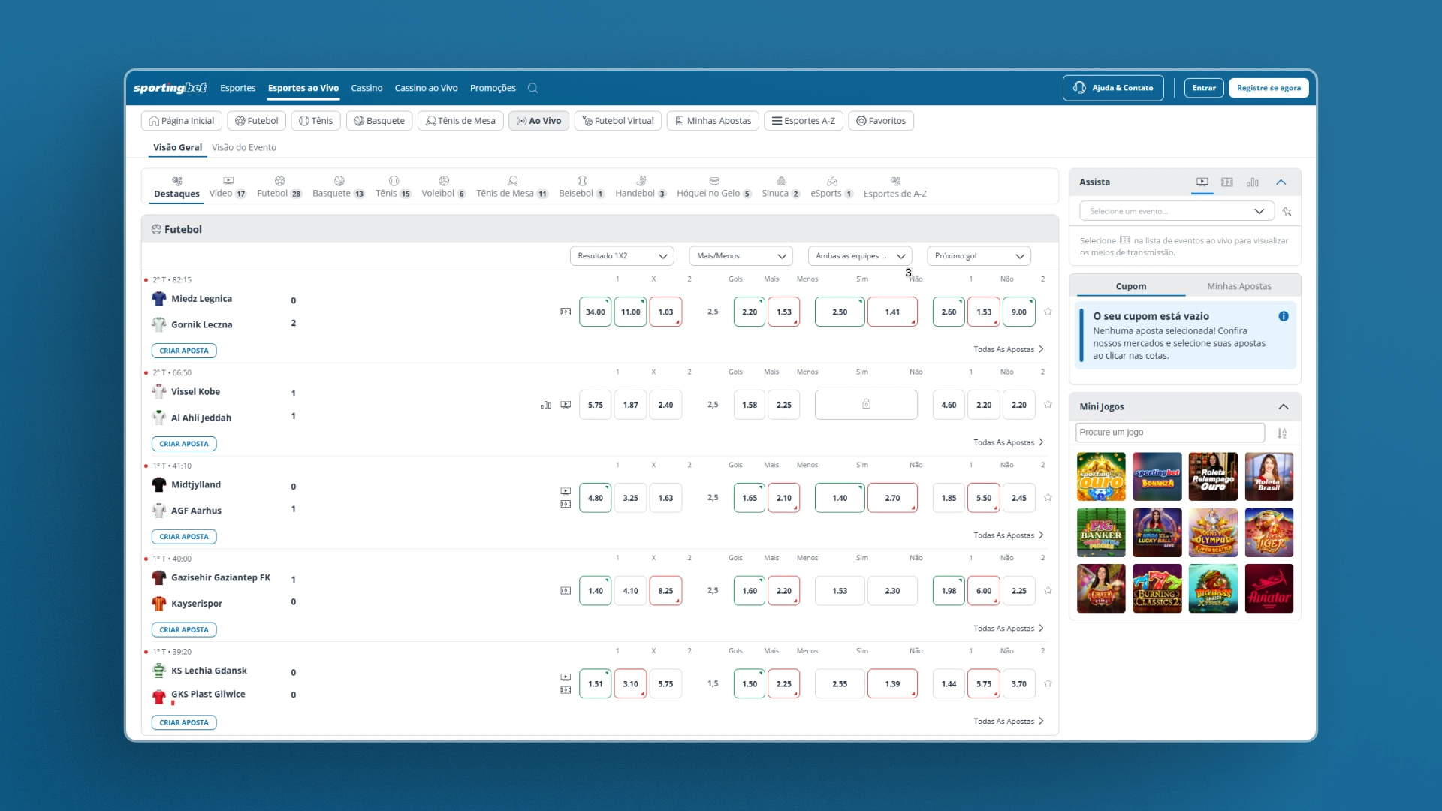Click the Registre-se agora button

pyautogui.click(x=1269, y=88)
